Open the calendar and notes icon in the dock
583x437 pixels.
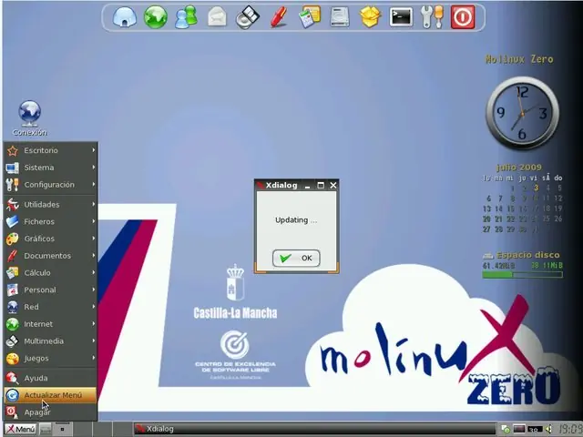(x=310, y=17)
